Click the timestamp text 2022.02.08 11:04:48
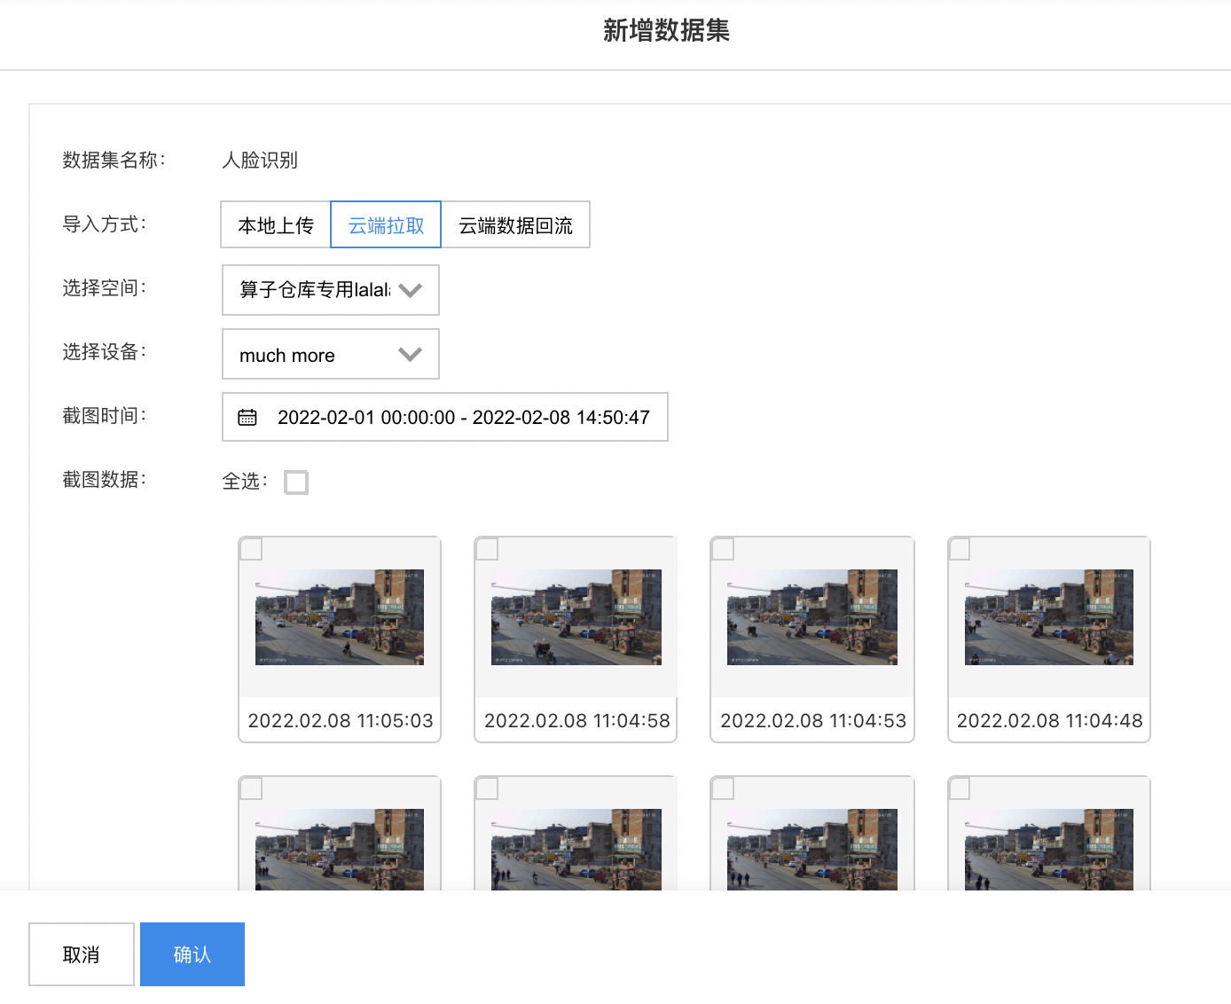The width and height of the screenshot is (1231, 1004). pyautogui.click(x=1050, y=720)
